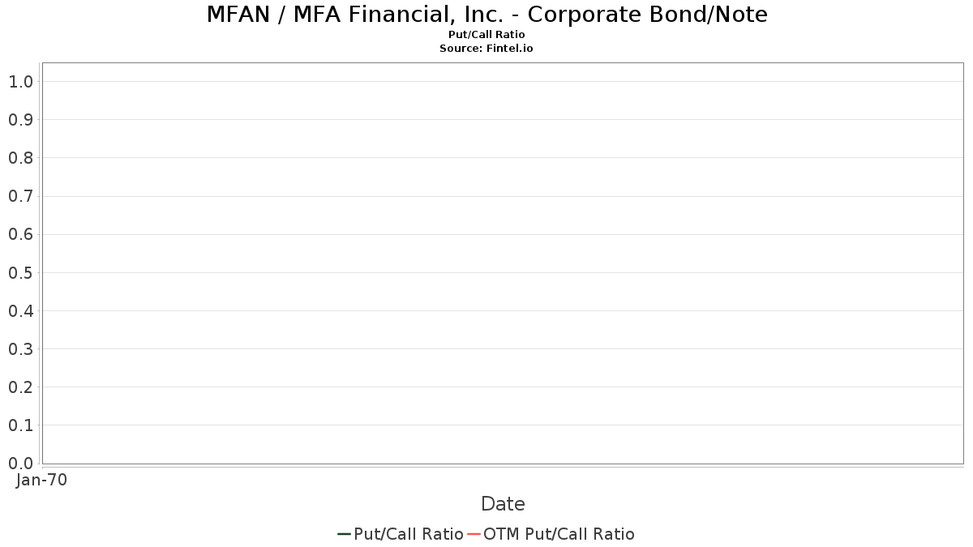The height and width of the screenshot is (547, 973).
Task: Click the Jan-70 x-axis tick label
Action: [x=41, y=480]
